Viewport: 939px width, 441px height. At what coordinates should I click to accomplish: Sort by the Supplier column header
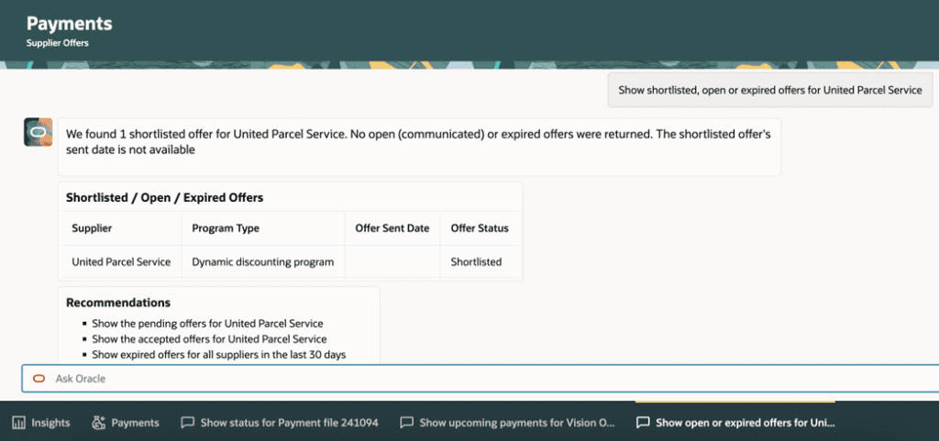pos(92,228)
